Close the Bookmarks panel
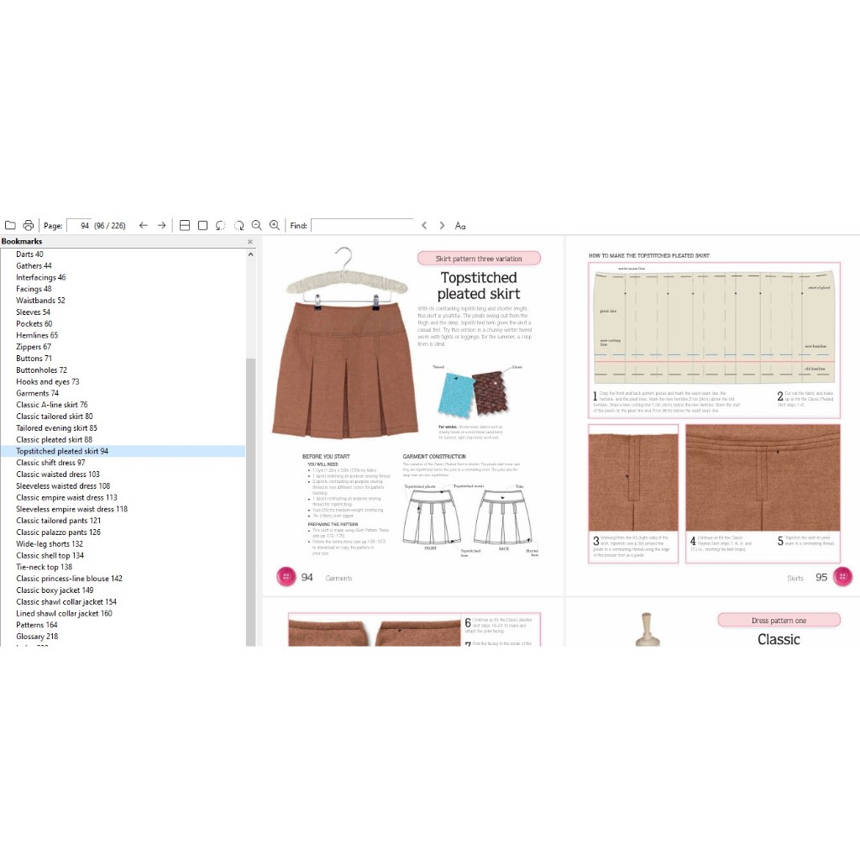This screenshot has height=860, width=860. point(249,242)
